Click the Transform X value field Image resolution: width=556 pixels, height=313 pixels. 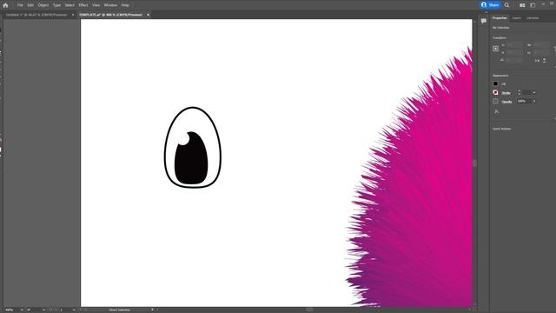514,45
